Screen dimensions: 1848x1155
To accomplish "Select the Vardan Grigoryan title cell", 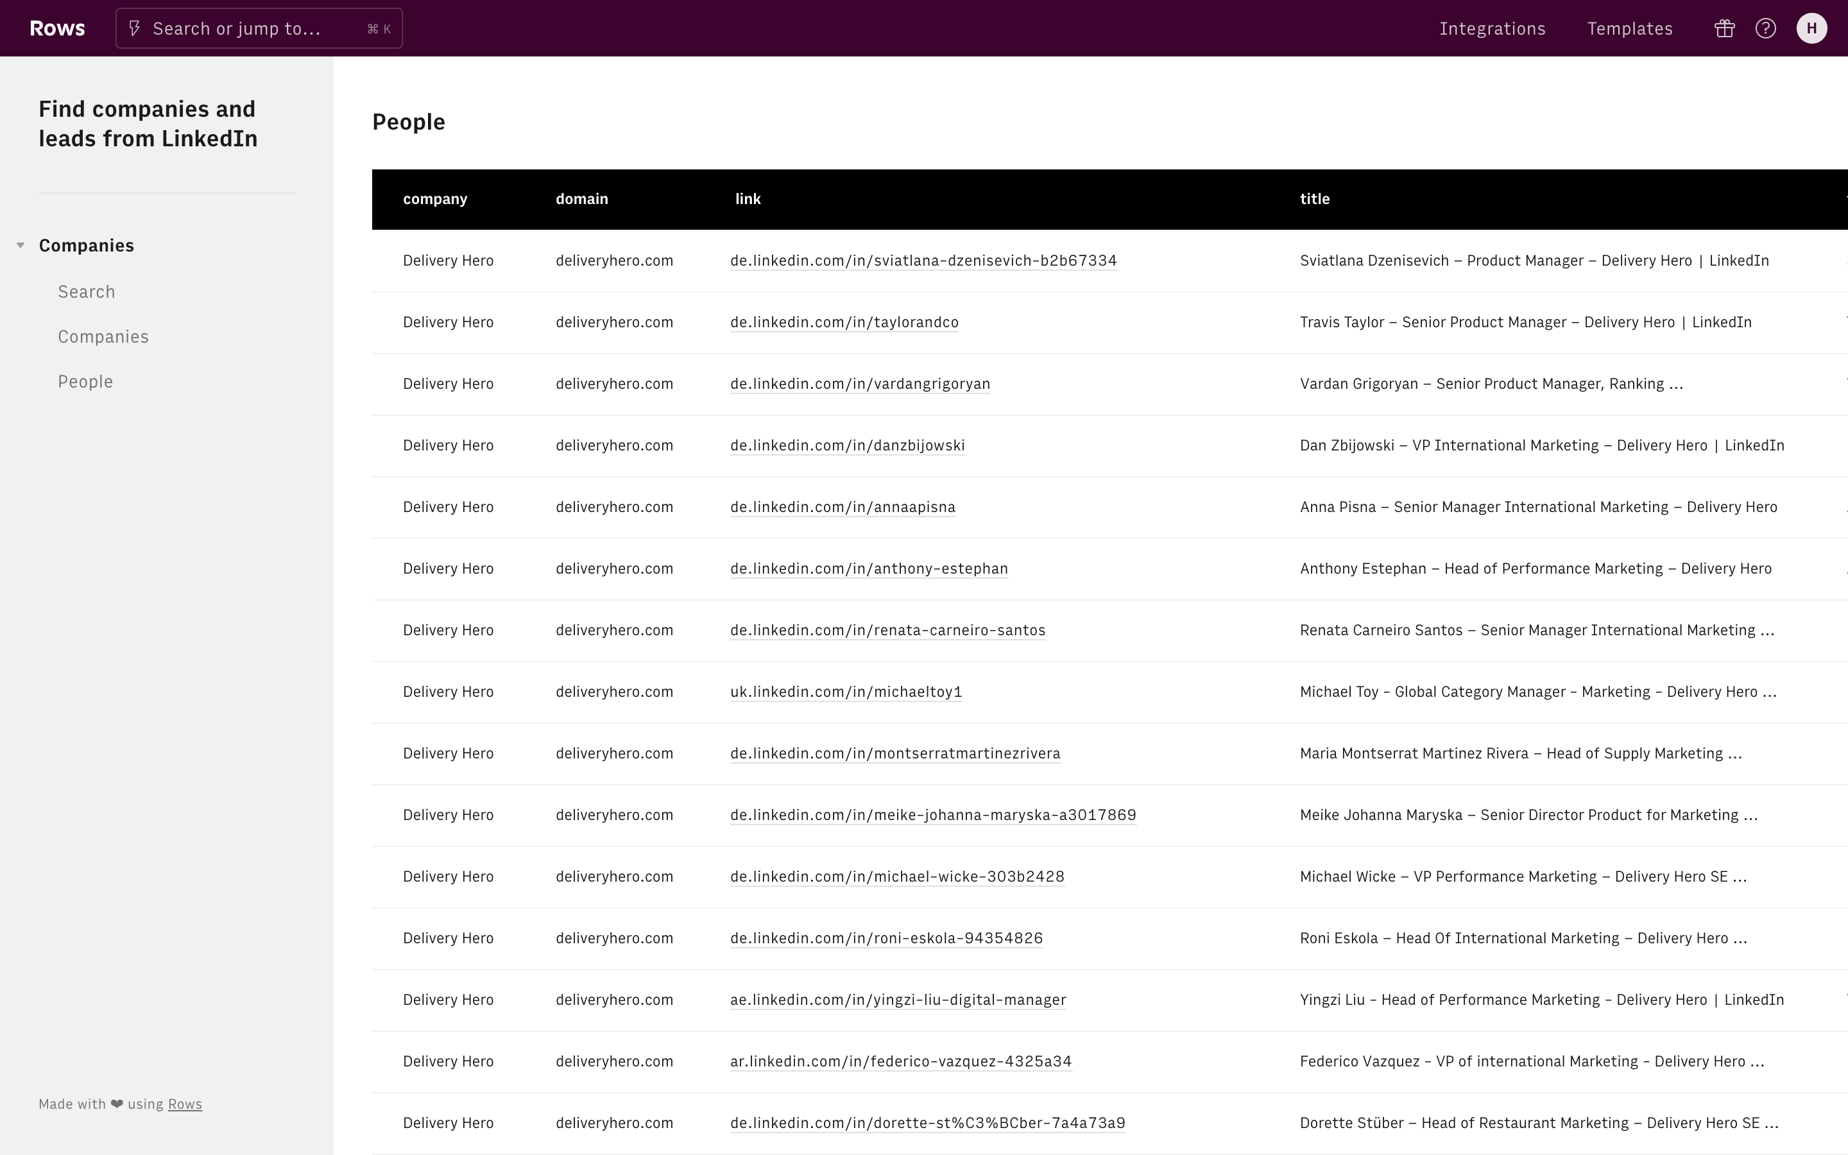I will (x=1491, y=384).
